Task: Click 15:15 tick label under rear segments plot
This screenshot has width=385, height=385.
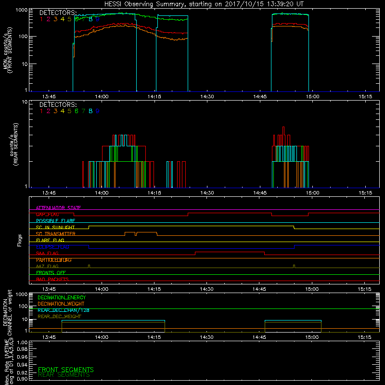Action: pos(365,193)
